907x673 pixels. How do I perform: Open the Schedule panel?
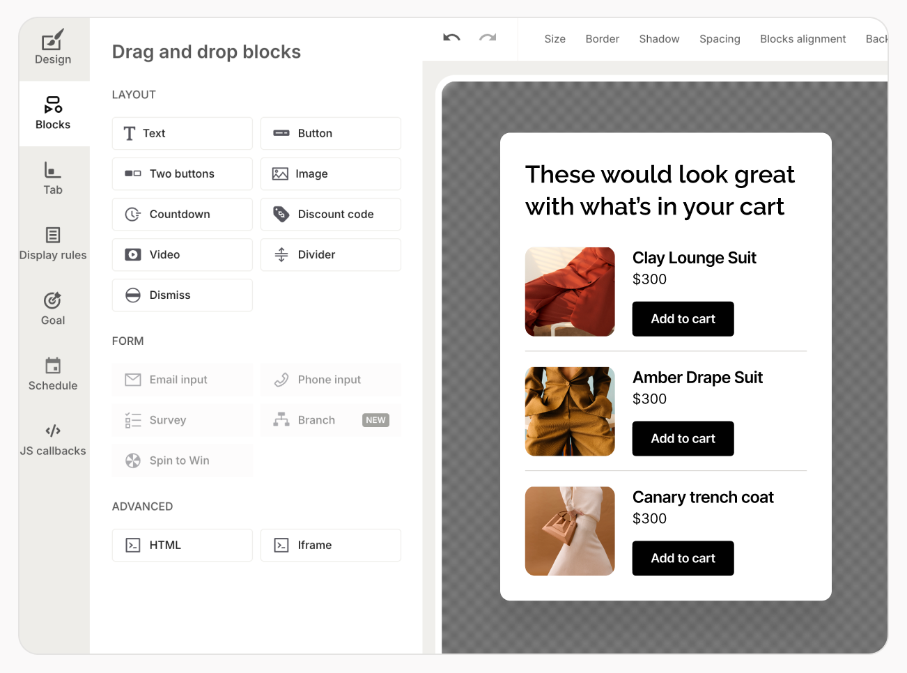53,374
